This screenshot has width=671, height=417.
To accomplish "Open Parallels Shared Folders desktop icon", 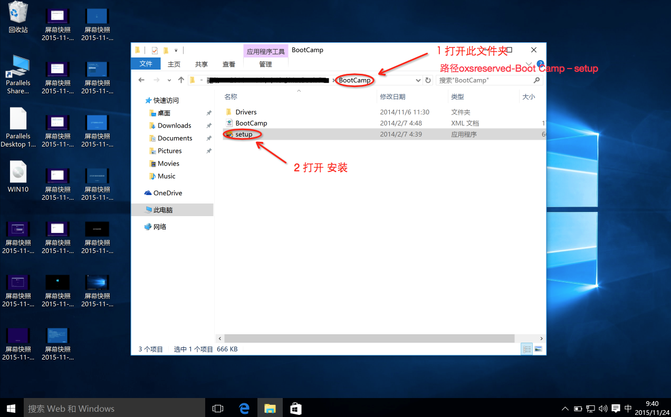I will [18, 74].
